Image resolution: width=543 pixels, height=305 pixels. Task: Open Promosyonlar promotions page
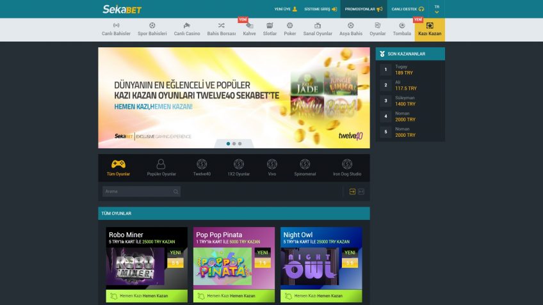pyautogui.click(x=364, y=9)
